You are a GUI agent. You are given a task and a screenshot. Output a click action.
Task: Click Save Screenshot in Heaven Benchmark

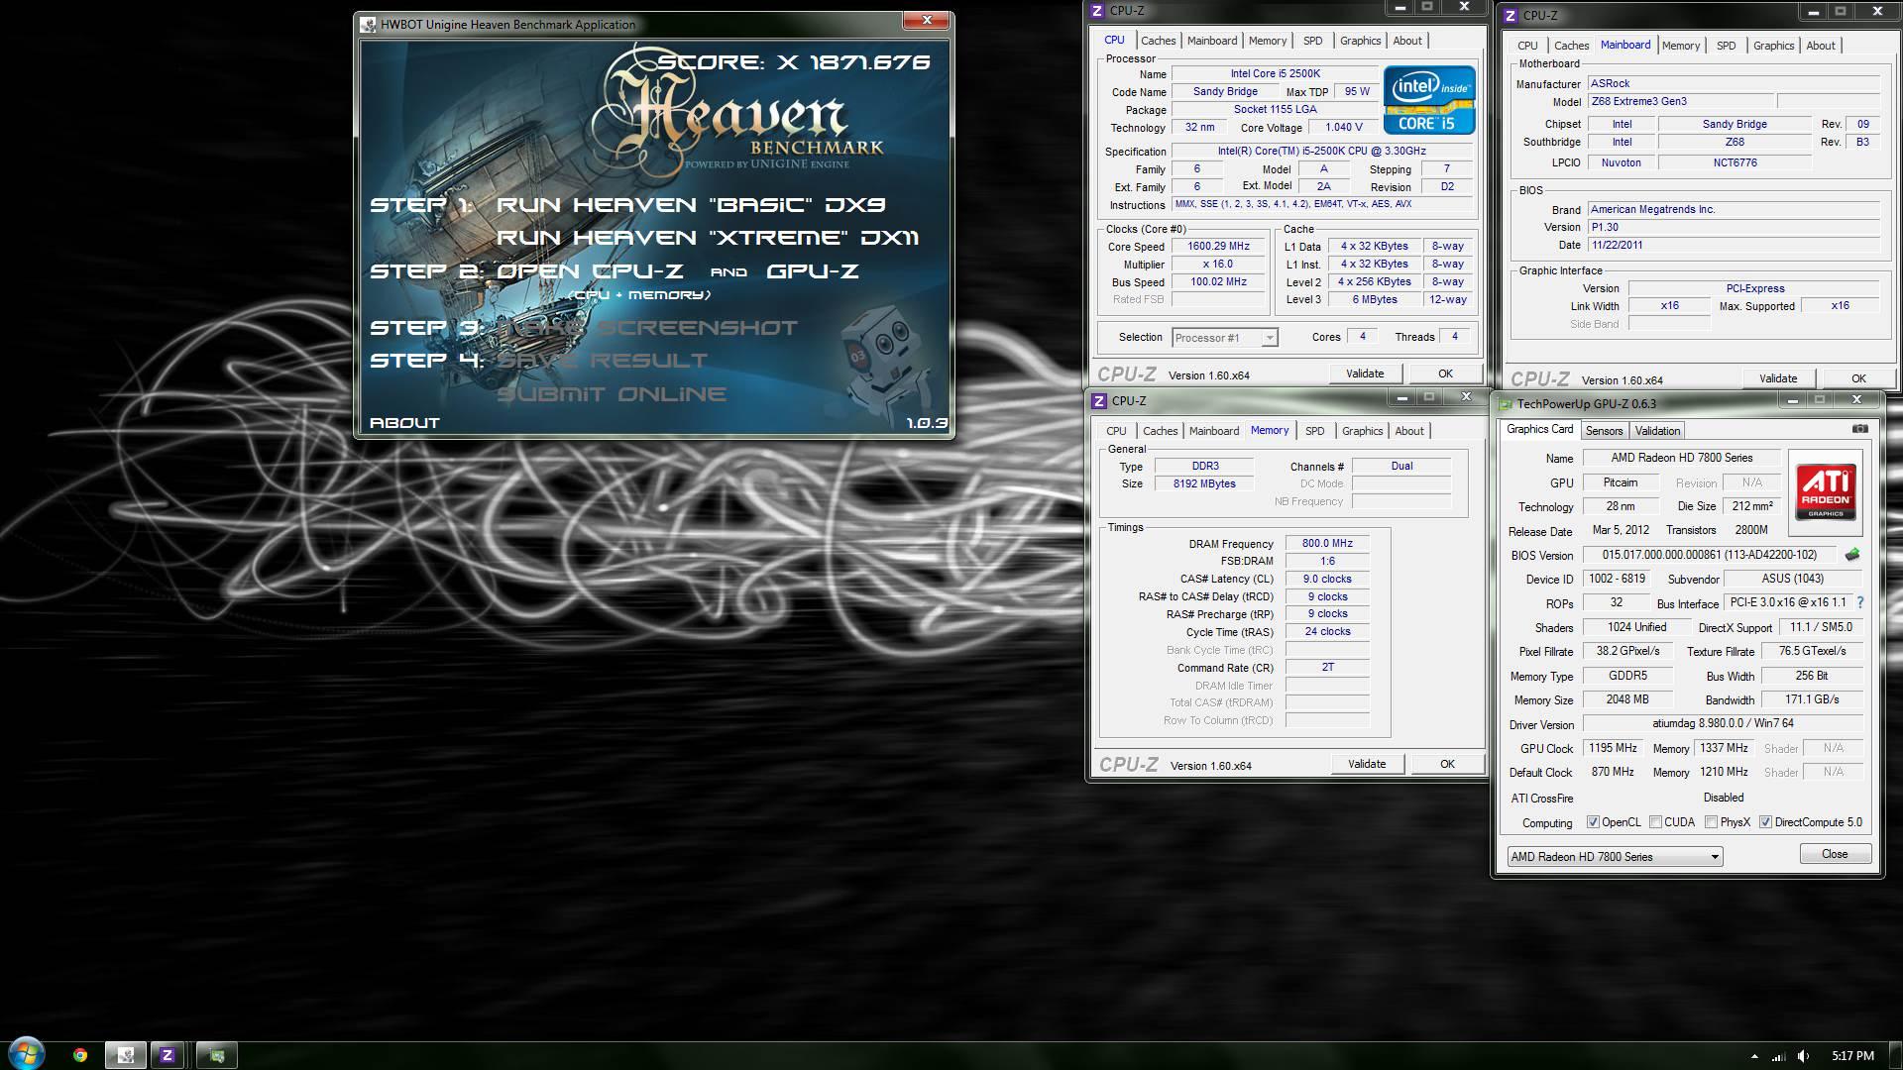point(647,328)
